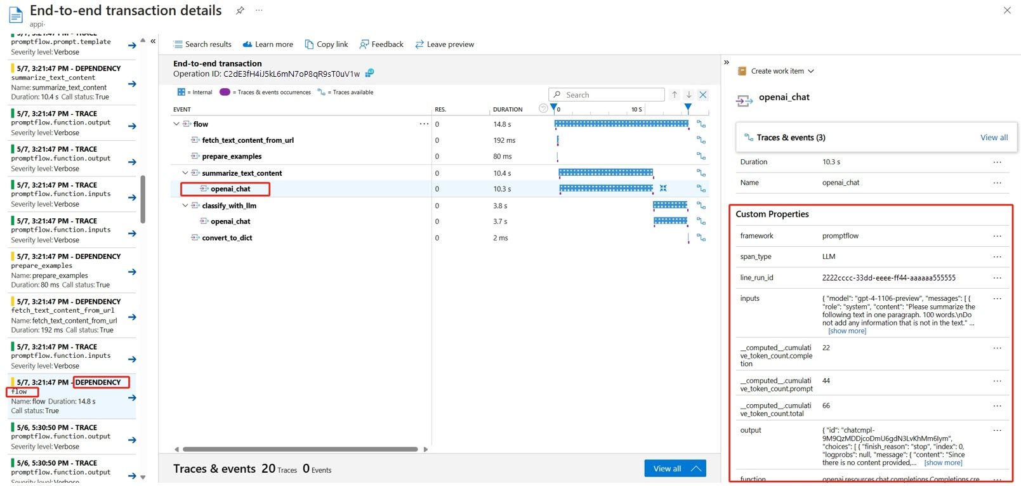Open traces icon for fetch_text_content_from_url row
This screenshot has width=1021, height=486.
click(x=701, y=140)
